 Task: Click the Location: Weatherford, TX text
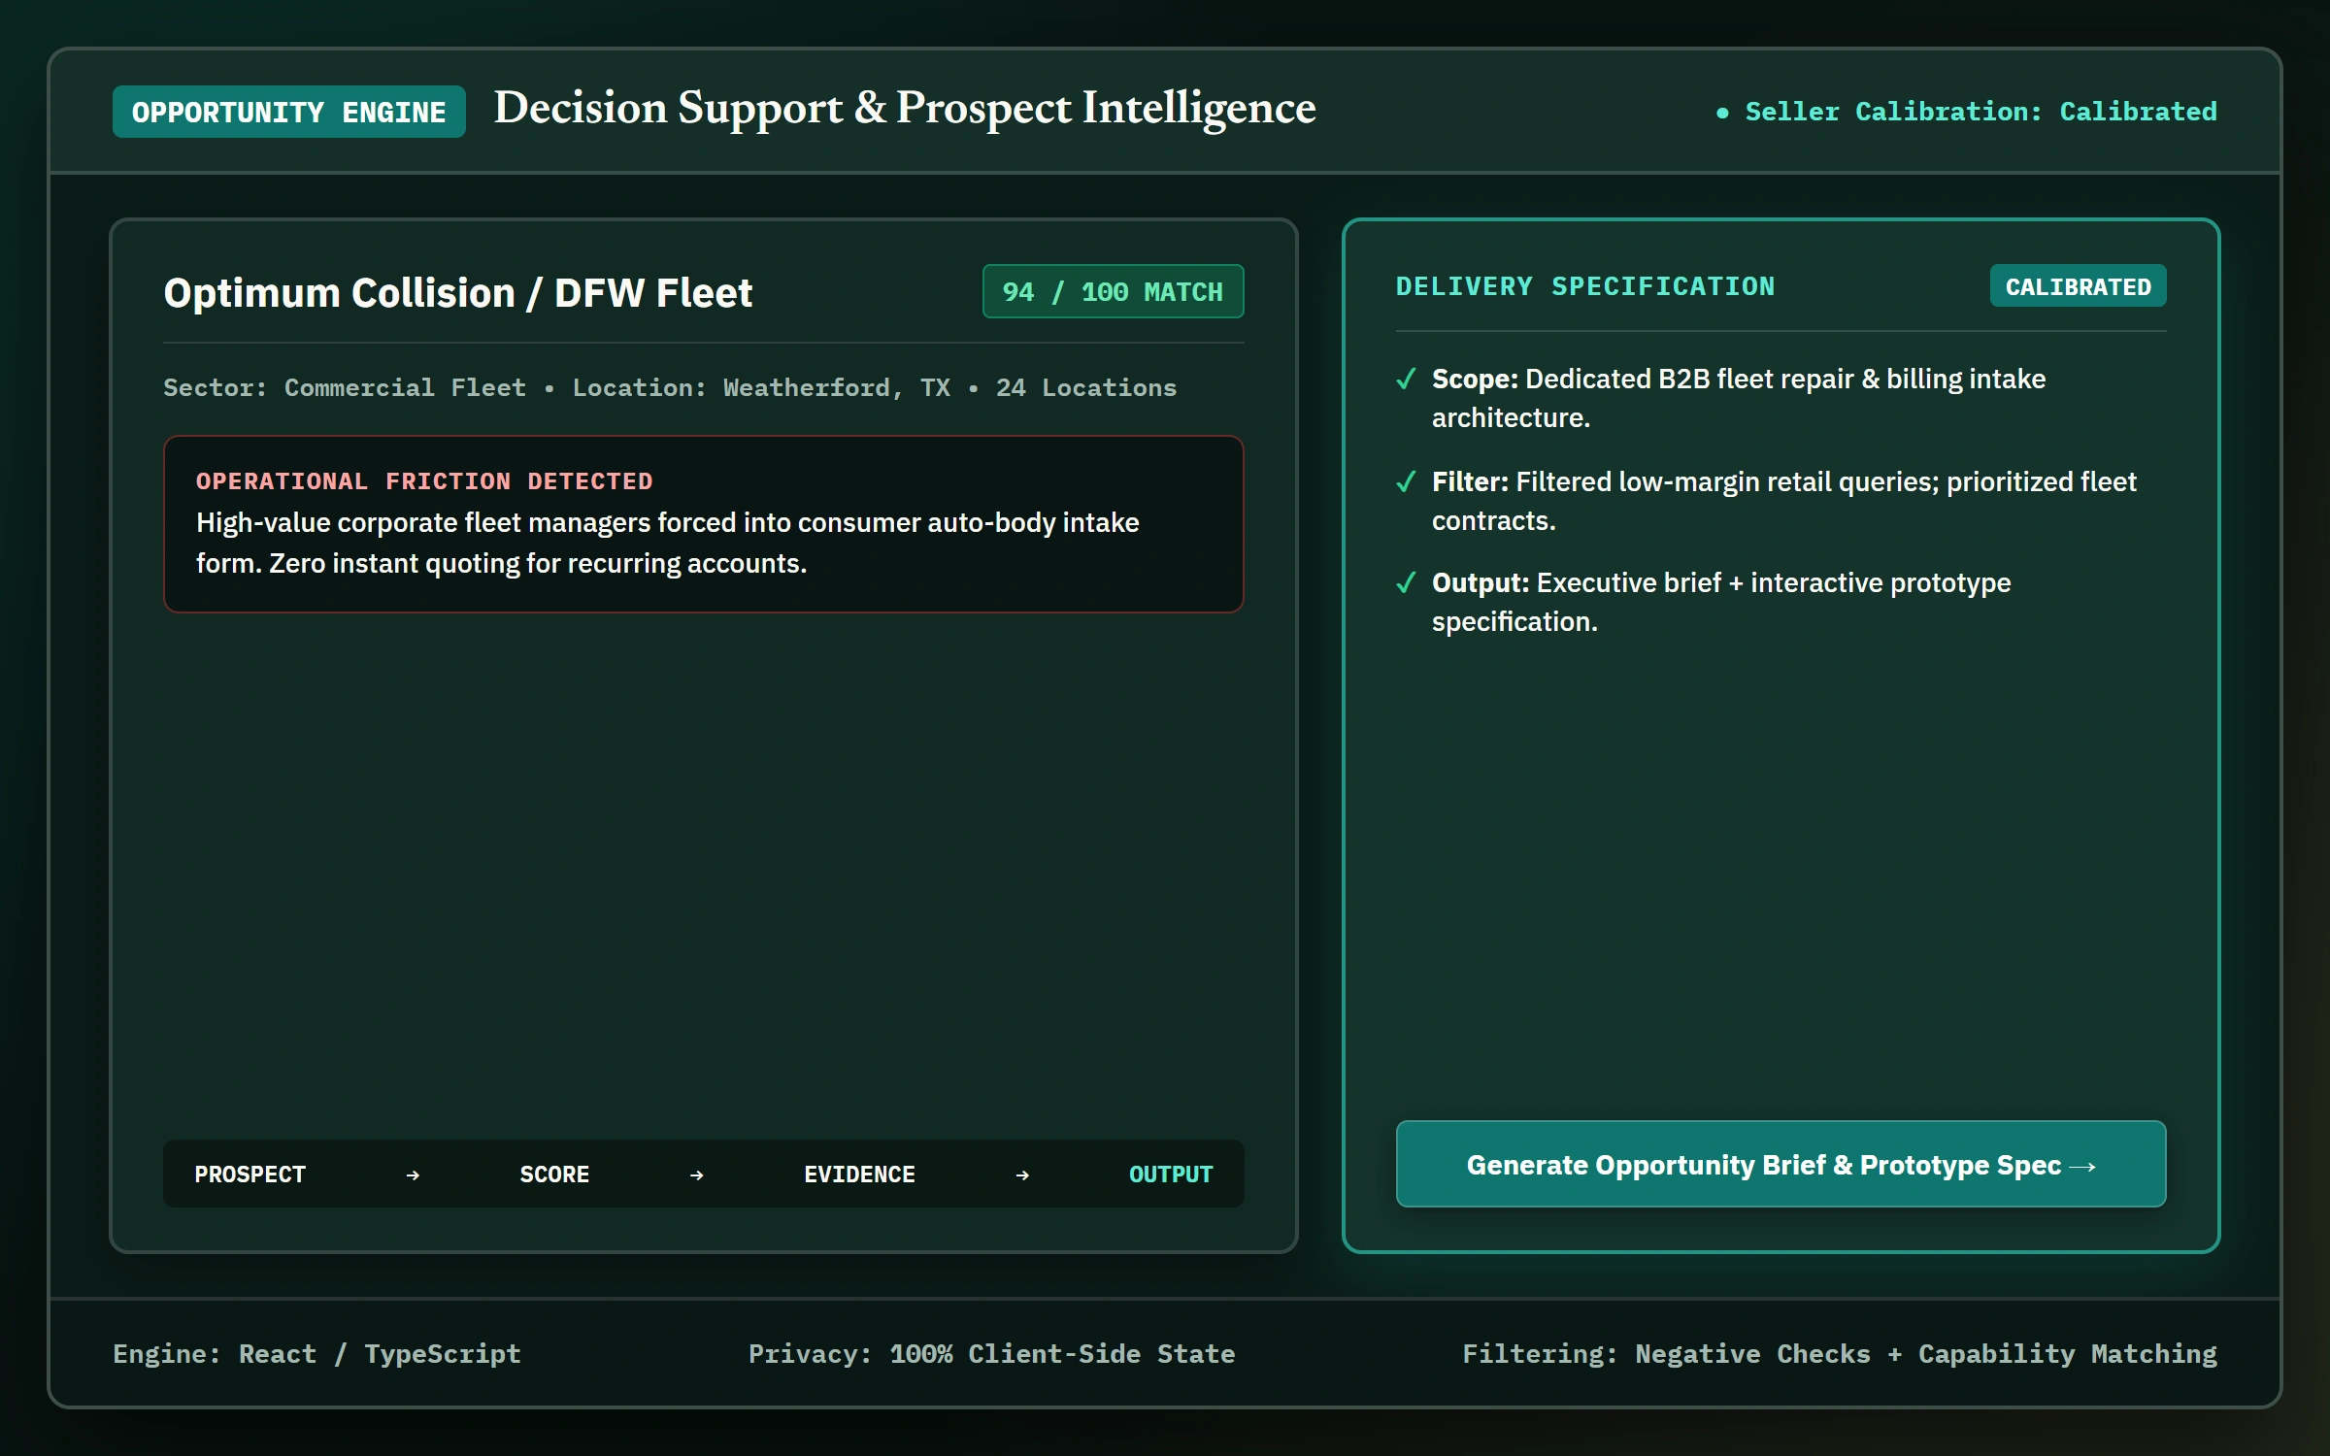coord(761,387)
